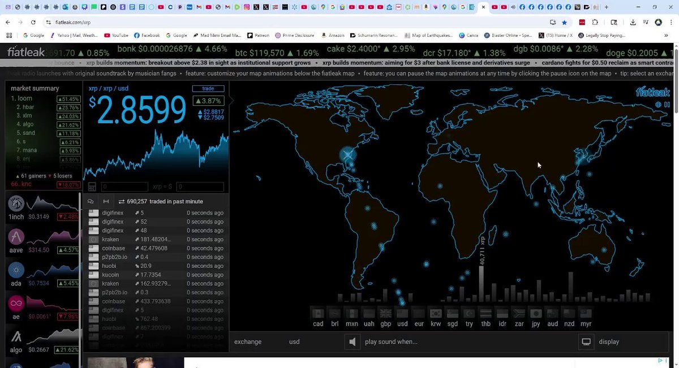Click the kucoin 17.7354 trade row
This screenshot has height=368, width=679.
point(156,275)
